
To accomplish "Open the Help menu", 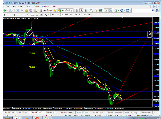I will [x=54, y=6].
